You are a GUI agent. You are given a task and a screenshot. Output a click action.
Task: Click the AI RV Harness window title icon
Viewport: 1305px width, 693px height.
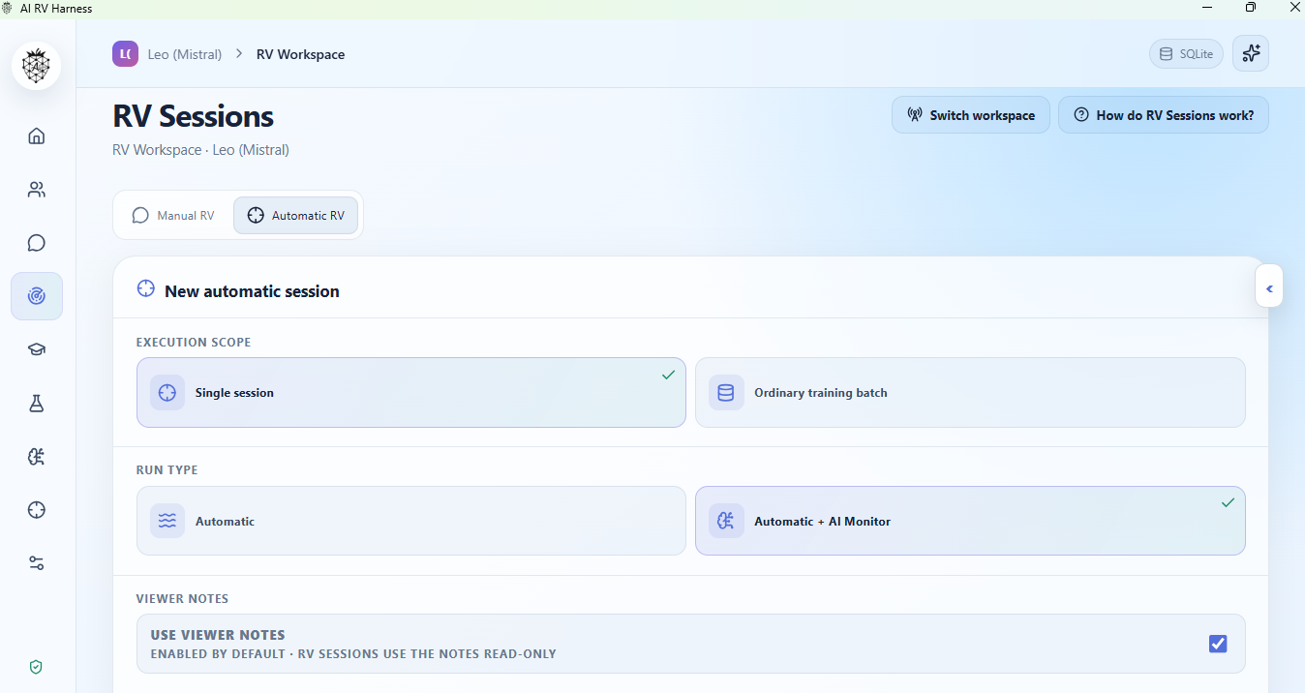[x=9, y=8]
